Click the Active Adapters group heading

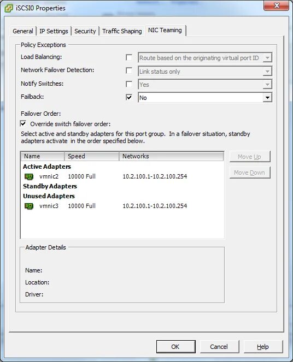click(x=47, y=167)
